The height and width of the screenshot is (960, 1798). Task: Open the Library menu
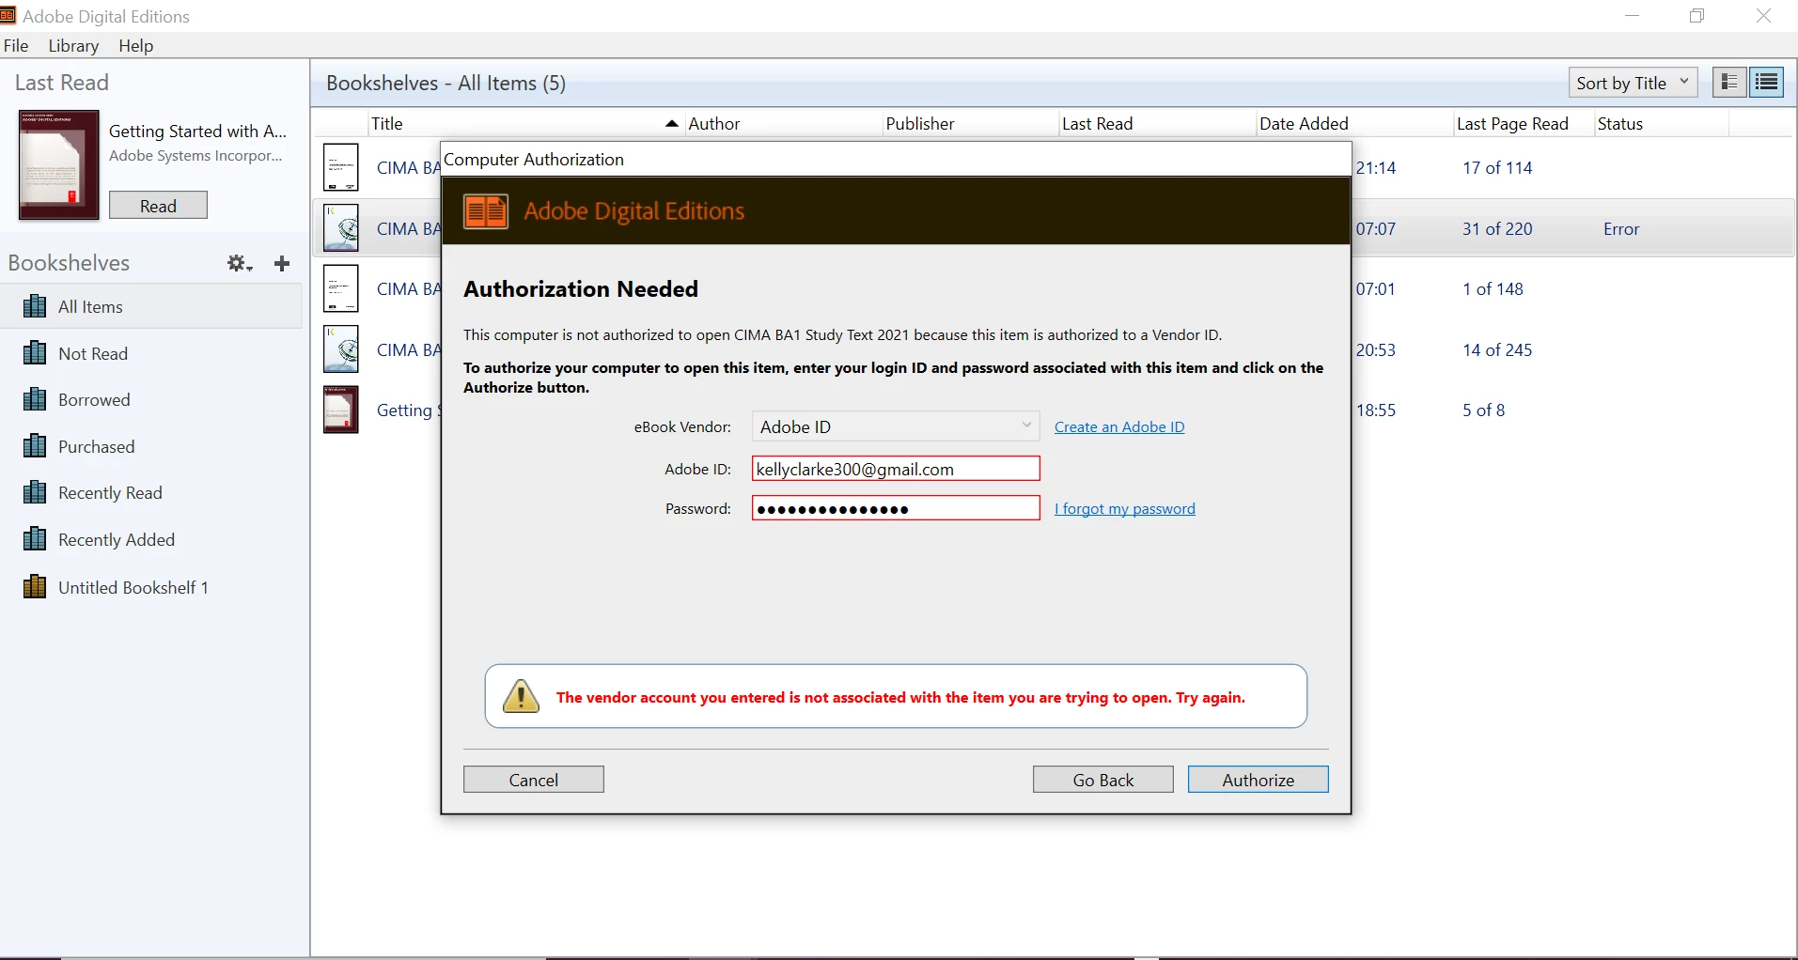click(73, 46)
